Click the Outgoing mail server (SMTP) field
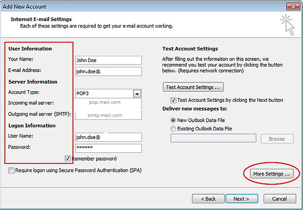This screenshot has height=210, width=303. pyautogui.click(x=108, y=115)
